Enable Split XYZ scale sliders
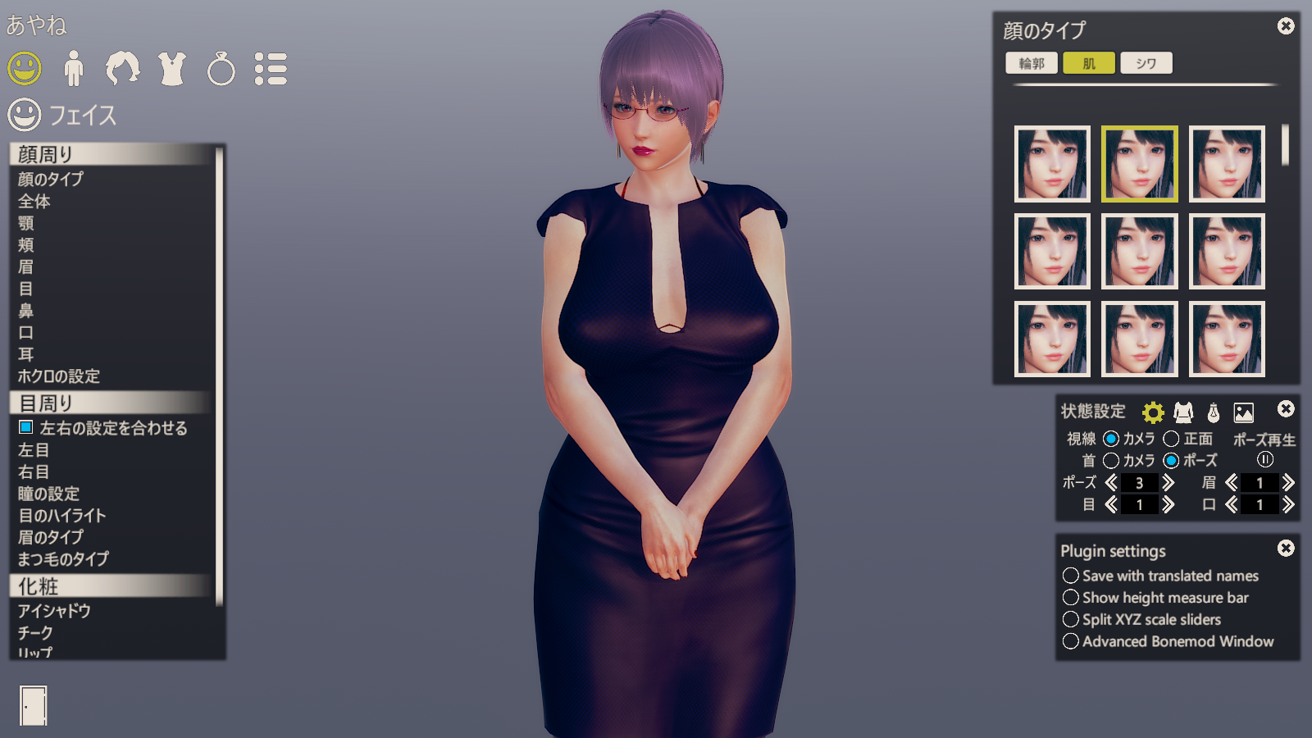1312x738 pixels. click(1071, 620)
